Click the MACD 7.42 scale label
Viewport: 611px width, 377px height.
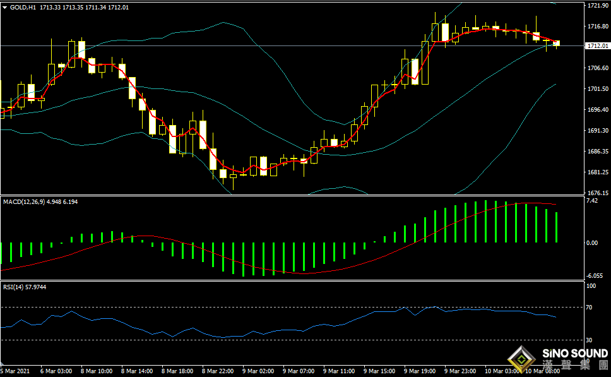click(591, 201)
